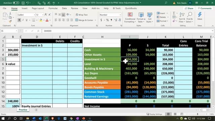The image size is (215, 121).
Task: Align text left icon
Action: (56, 20)
